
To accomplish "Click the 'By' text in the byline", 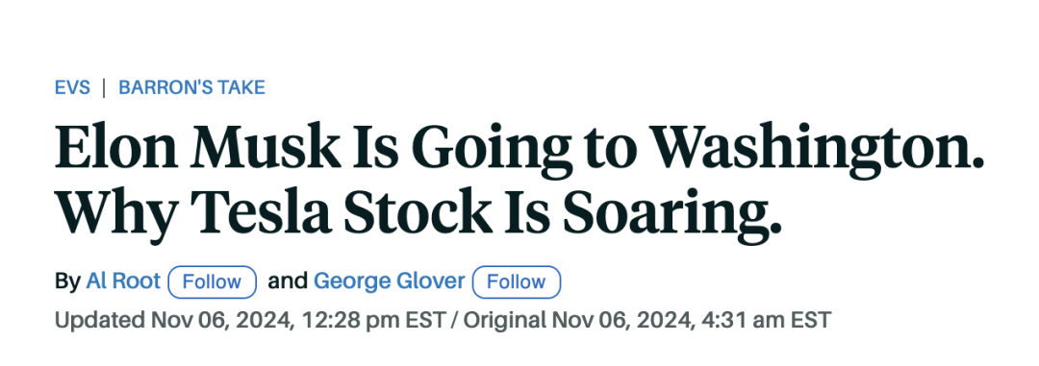I will click(67, 282).
